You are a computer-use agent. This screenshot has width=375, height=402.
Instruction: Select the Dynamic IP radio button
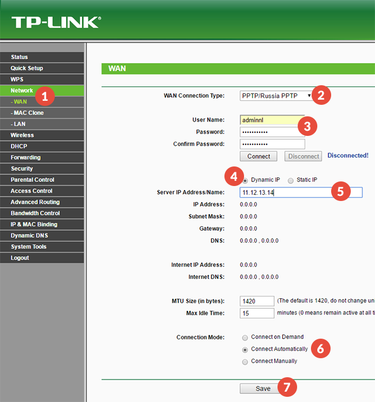245,180
